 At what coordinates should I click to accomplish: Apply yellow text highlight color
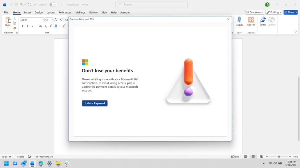(x=64, y=26)
